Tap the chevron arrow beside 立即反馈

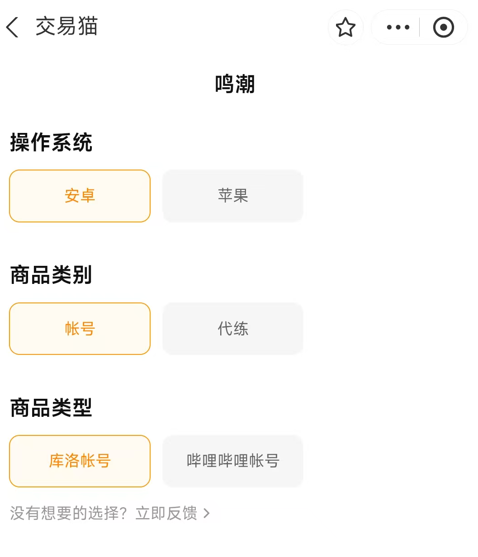pos(207,513)
